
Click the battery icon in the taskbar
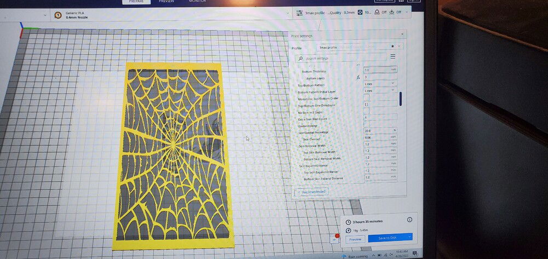pos(379,255)
